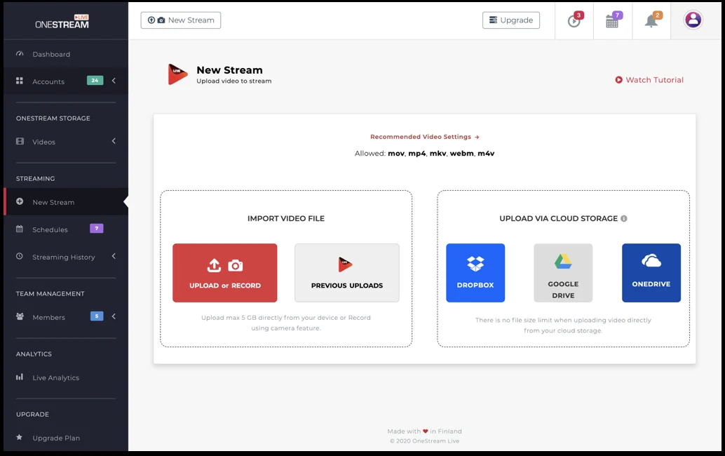The height and width of the screenshot is (456, 725).
Task: Click the New Stream button in top bar
Action: pyautogui.click(x=181, y=20)
